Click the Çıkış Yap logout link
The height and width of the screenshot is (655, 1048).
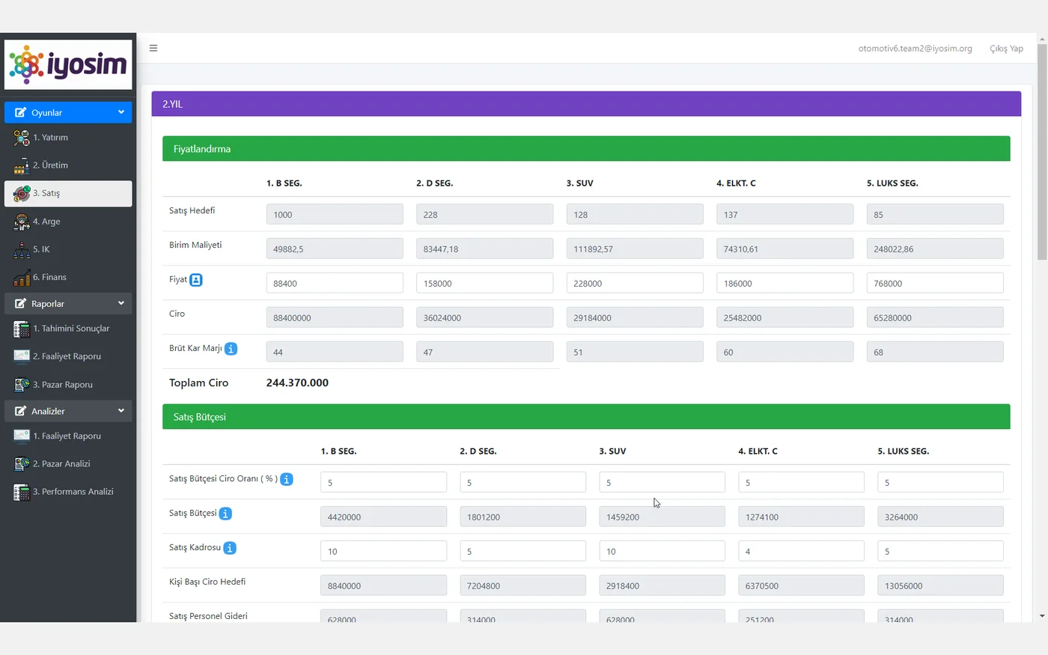pos(1006,49)
